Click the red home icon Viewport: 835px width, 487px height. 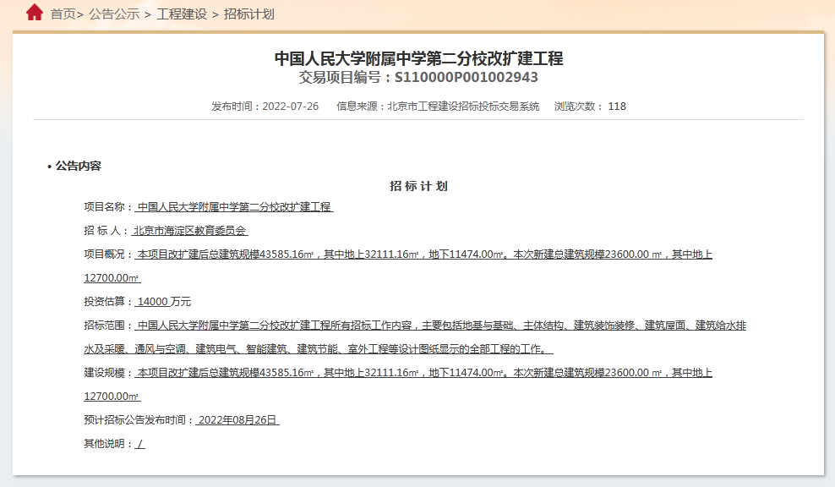(x=35, y=12)
